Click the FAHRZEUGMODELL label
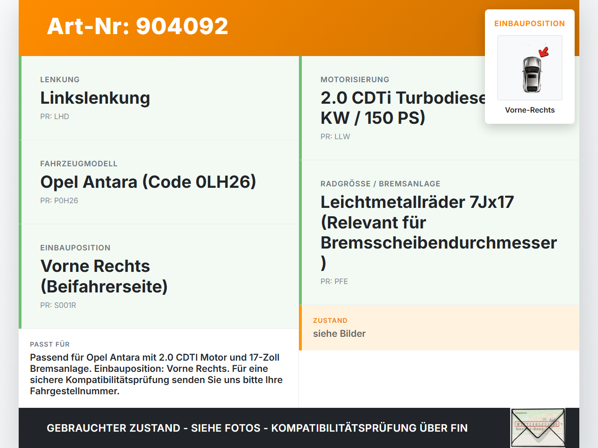598x448 pixels. coord(79,164)
